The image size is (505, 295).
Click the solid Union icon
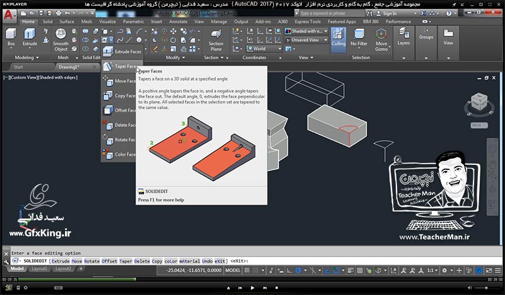click(x=85, y=32)
